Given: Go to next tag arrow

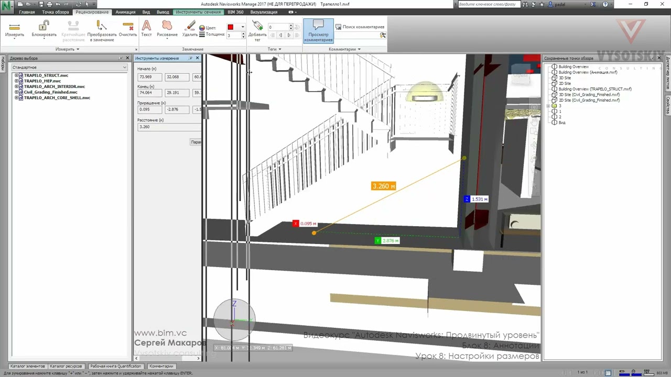Looking at the screenshot, I should click(289, 35).
